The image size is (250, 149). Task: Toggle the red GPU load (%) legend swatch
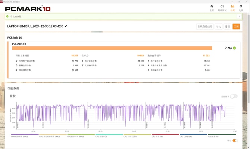point(165,135)
